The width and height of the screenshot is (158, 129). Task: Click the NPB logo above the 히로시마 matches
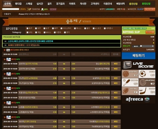pos(9,89)
